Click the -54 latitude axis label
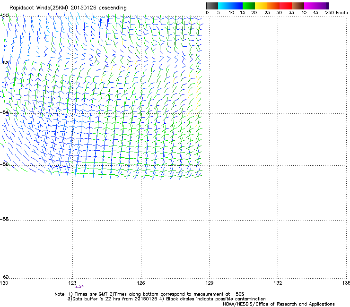350x307 pixels. click(4, 112)
